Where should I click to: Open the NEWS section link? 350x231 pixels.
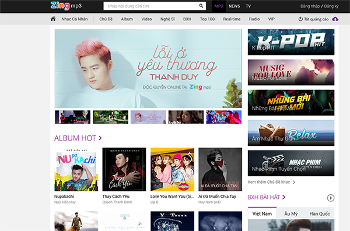234,6
